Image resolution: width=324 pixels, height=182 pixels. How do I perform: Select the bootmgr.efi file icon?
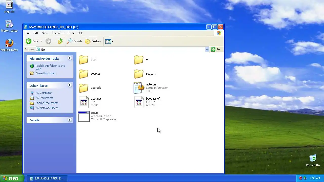(139, 102)
